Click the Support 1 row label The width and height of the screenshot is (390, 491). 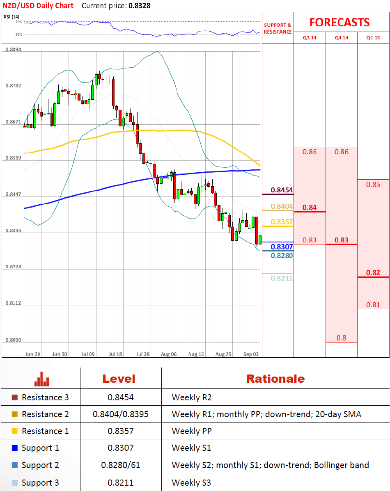click(x=40, y=448)
